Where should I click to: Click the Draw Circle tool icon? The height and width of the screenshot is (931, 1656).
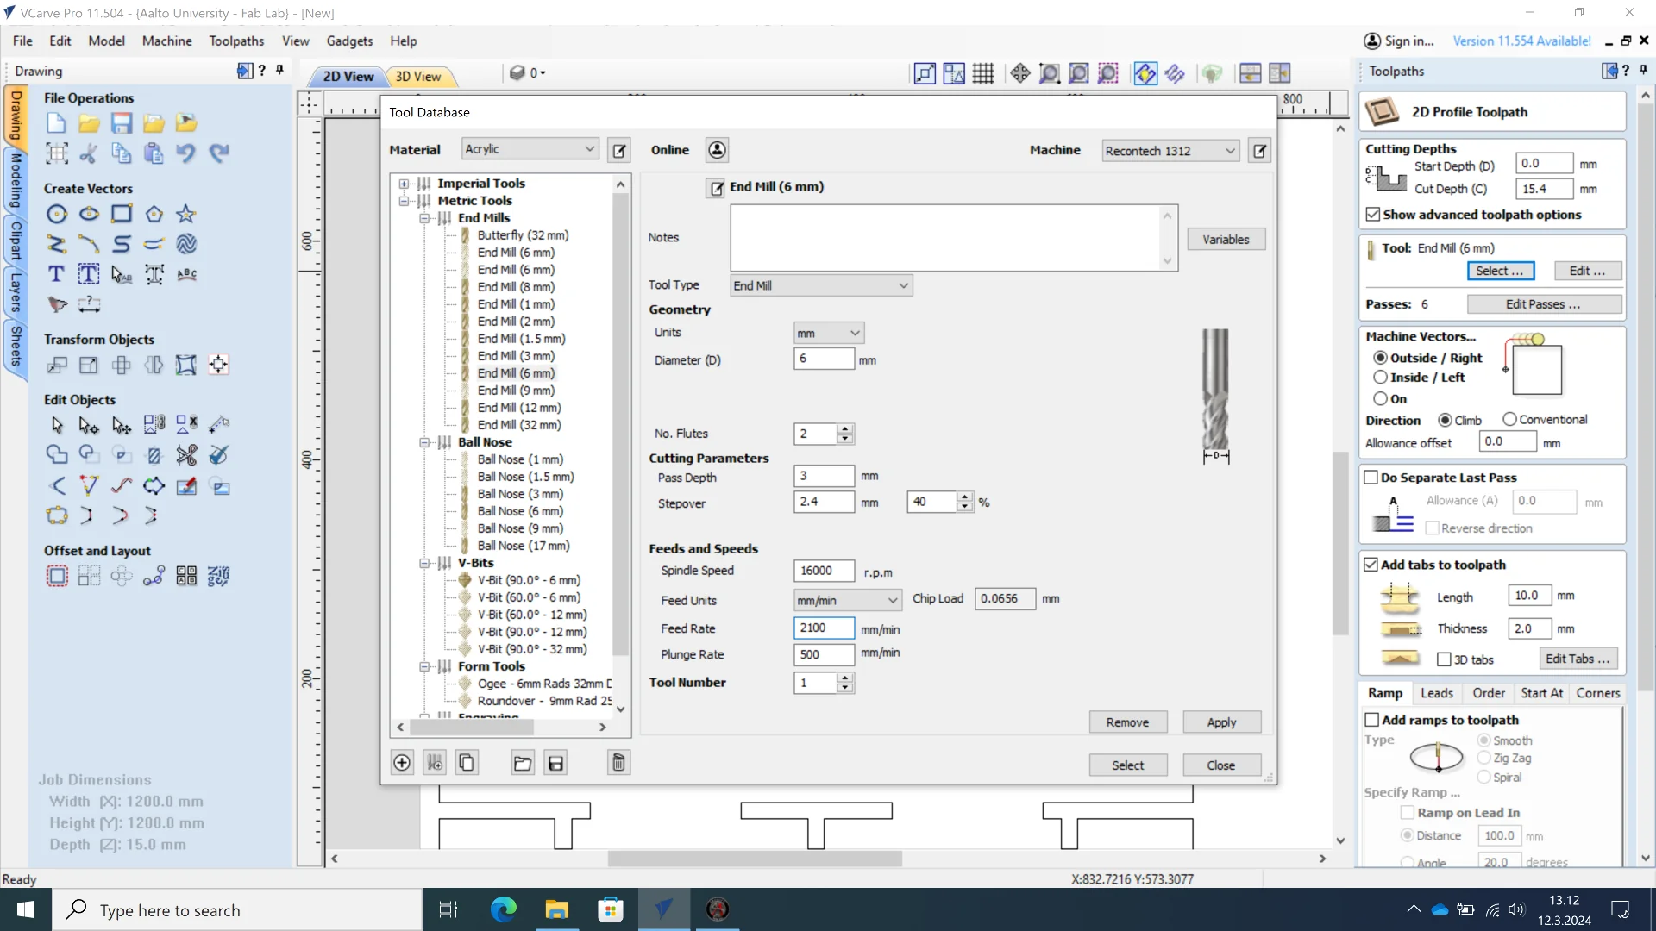point(57,214)
